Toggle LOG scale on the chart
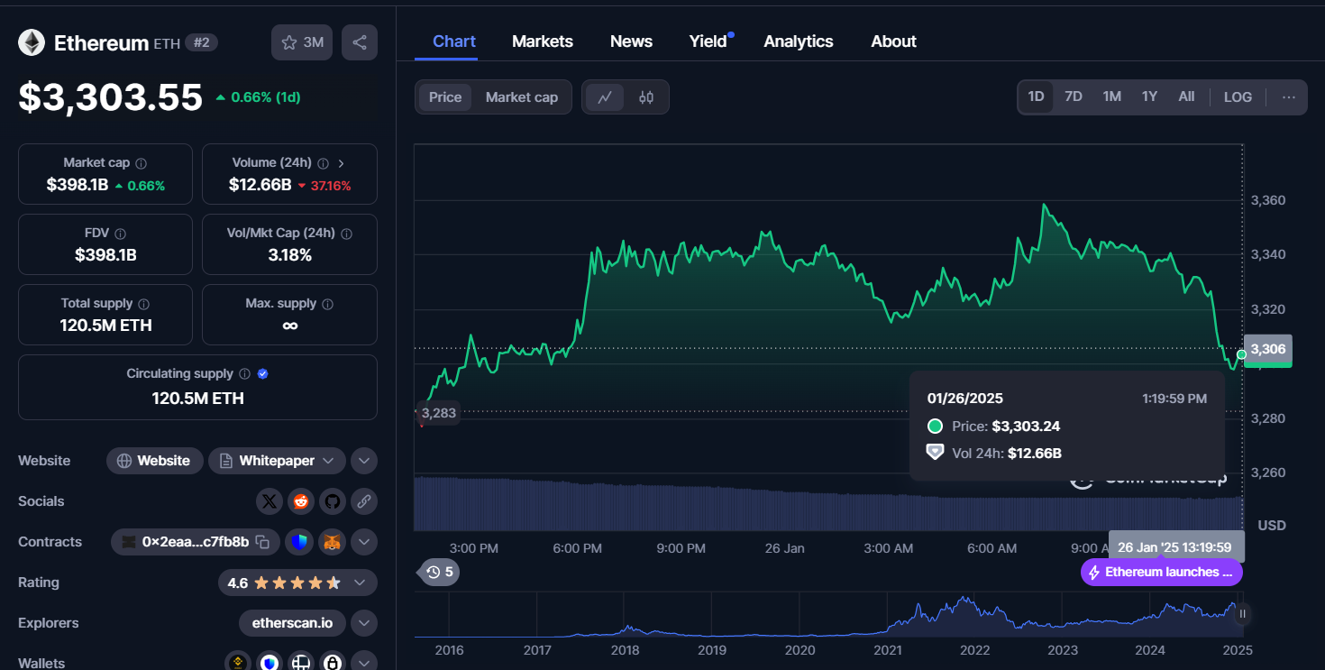The width and height of the screenshot is (1325, 670). (x=1238, y=97)
